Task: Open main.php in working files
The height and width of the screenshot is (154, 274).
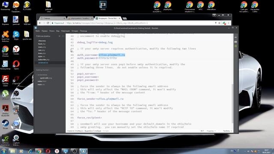Action: [x=42, y=47]
